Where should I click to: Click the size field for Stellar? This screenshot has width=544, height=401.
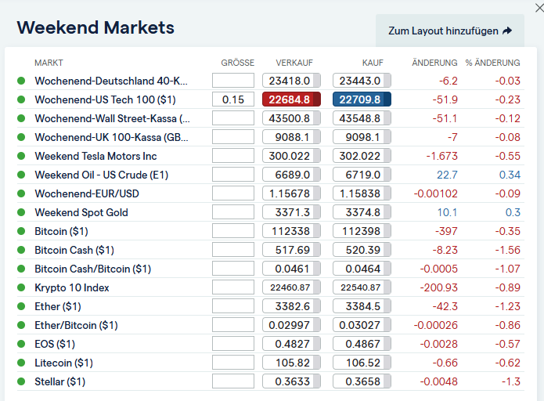click(x=233, y=381)
